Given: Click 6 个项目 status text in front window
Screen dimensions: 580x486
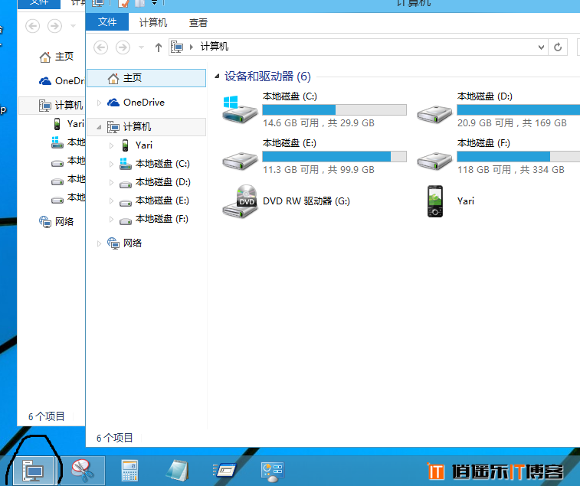Looking at the screenshot, I should coord(115,438).
